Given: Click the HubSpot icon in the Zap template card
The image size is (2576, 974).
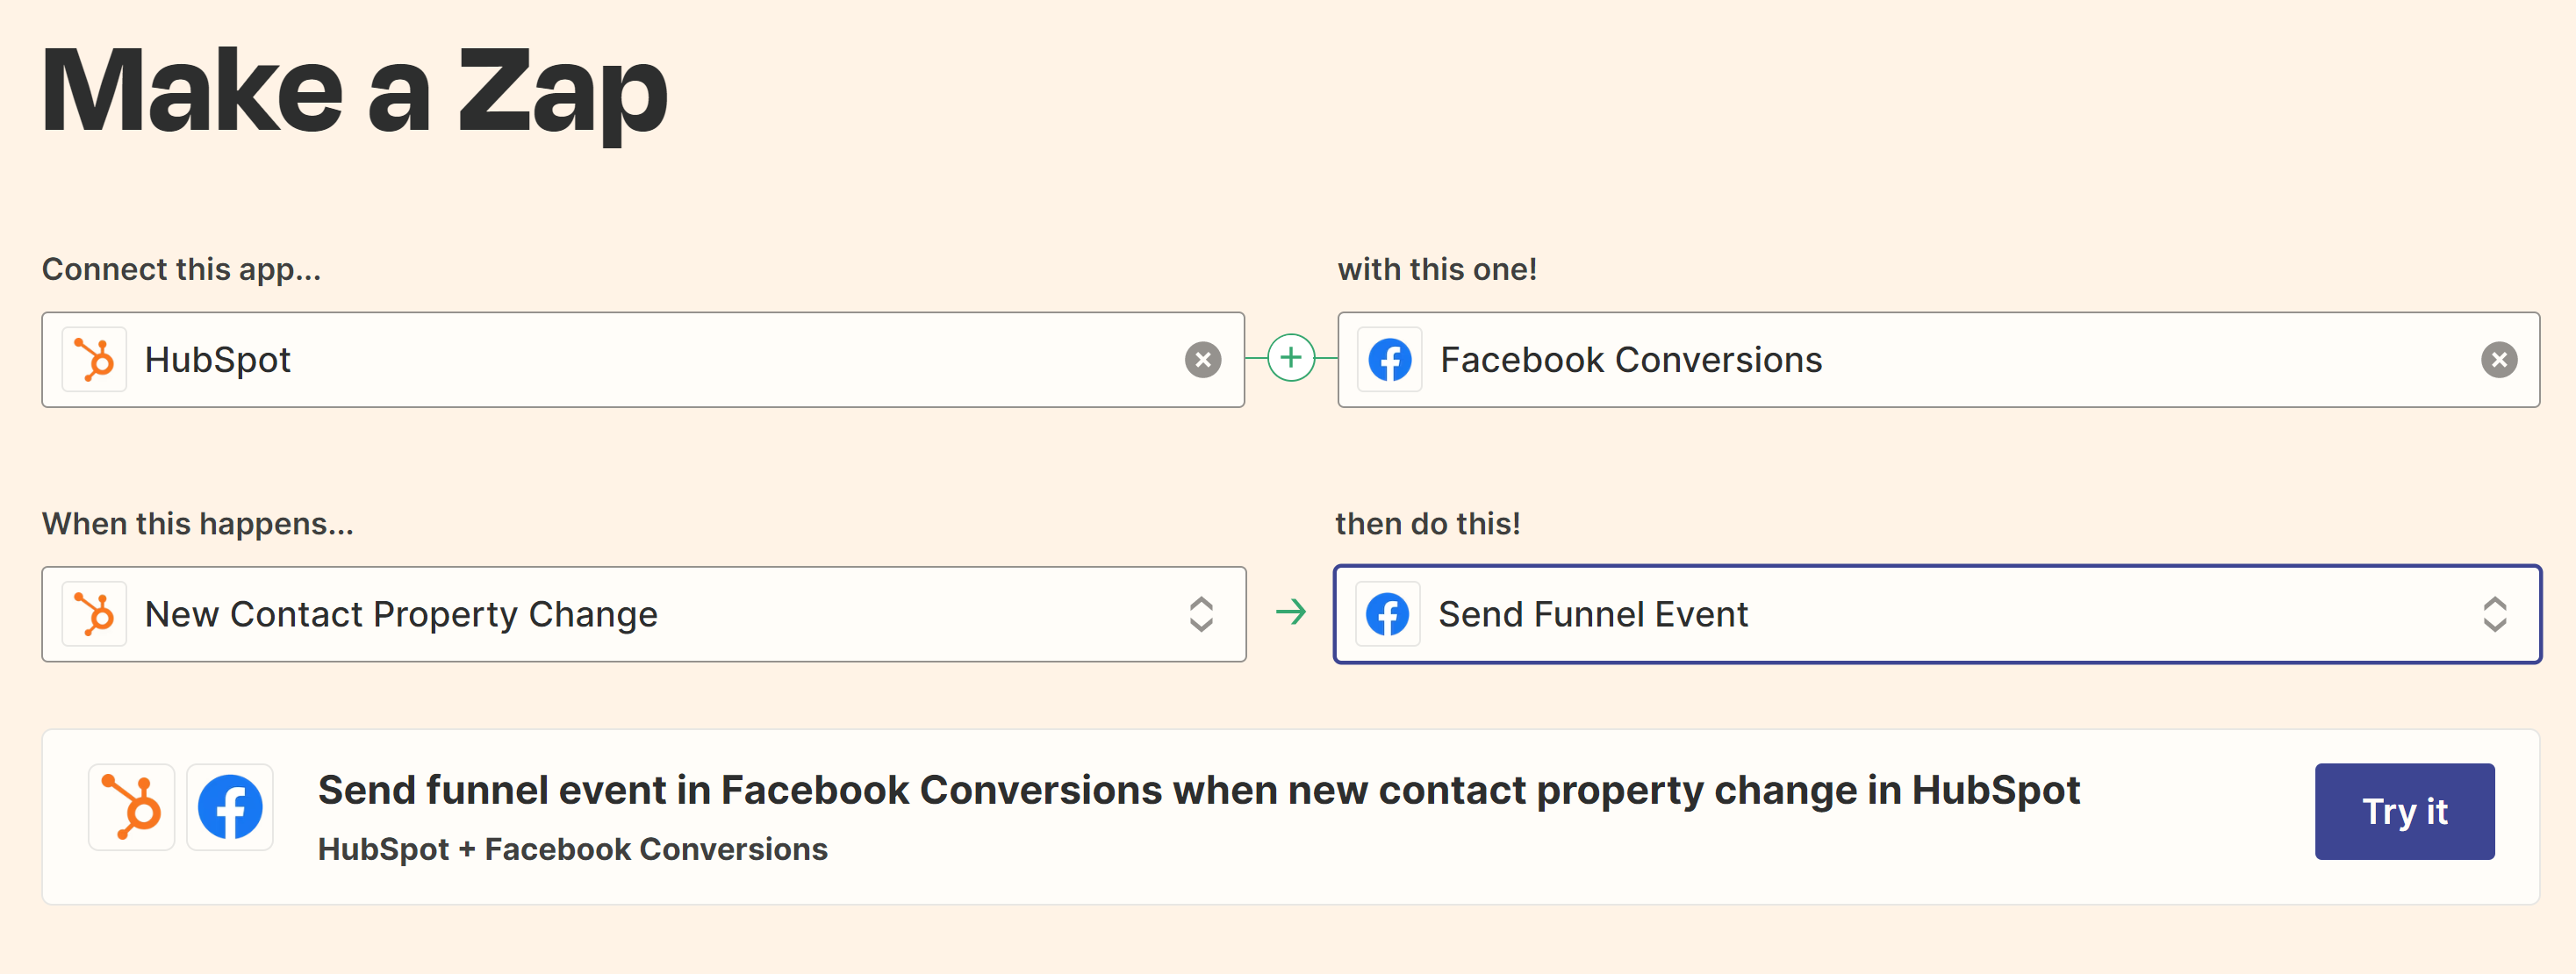Looking at the screenshot, I should point(132,807).
